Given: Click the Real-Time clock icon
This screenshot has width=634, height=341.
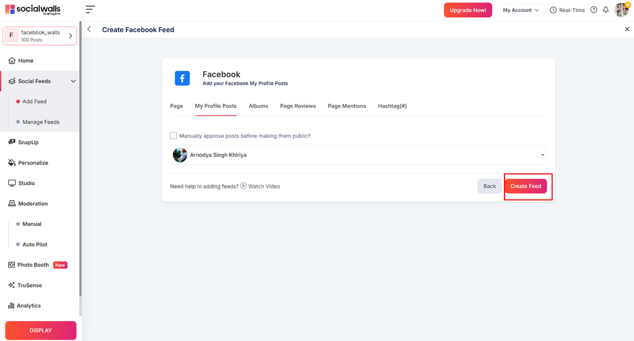Looking at the screenshot, I should coord(553,10).
